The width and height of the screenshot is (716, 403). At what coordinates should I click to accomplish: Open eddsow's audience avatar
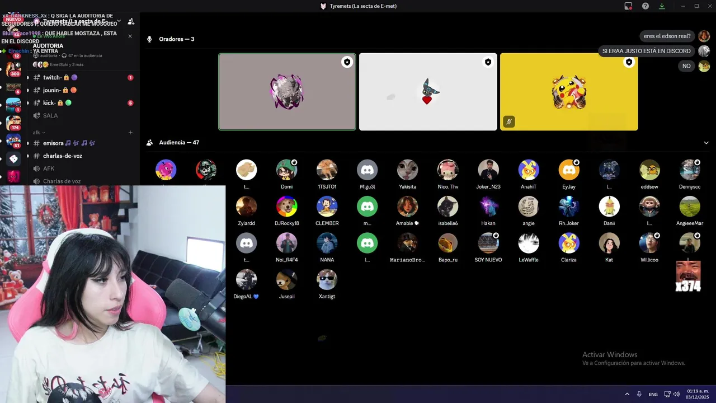tap(649, 170)
